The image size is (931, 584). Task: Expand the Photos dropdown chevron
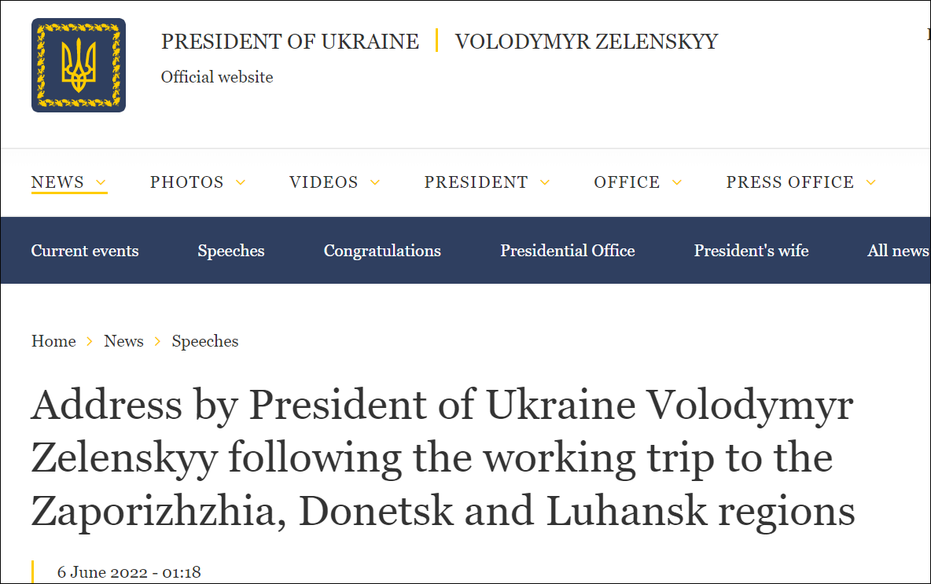click(241, 182)
